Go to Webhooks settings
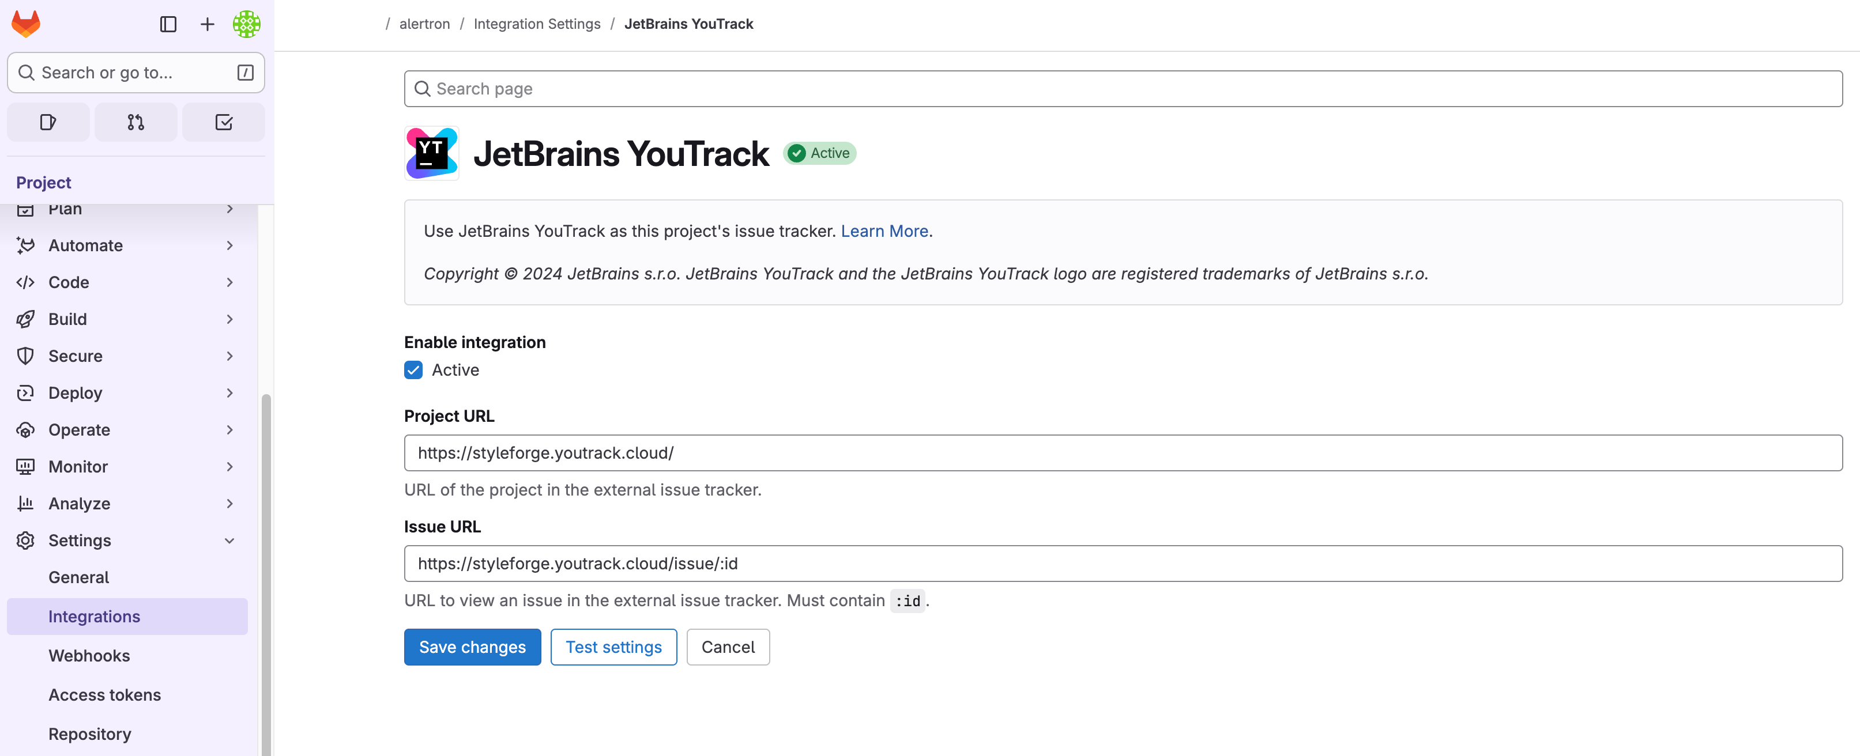 (x=89, y=655)
